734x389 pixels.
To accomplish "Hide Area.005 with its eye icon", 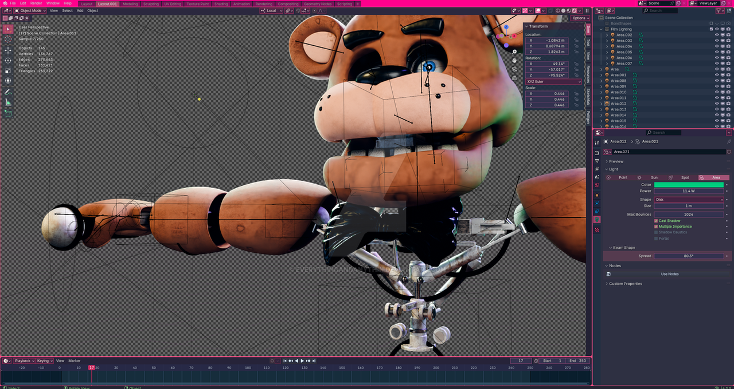I will [x=717, y=52].
